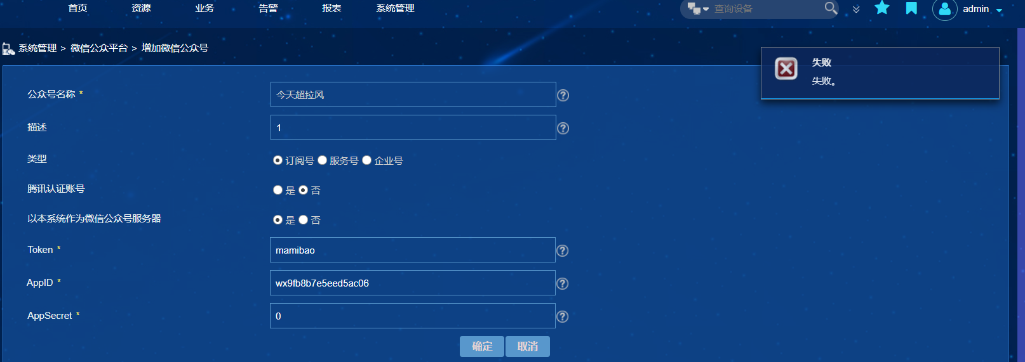Focus the AppSecret input field

point(413,316)
